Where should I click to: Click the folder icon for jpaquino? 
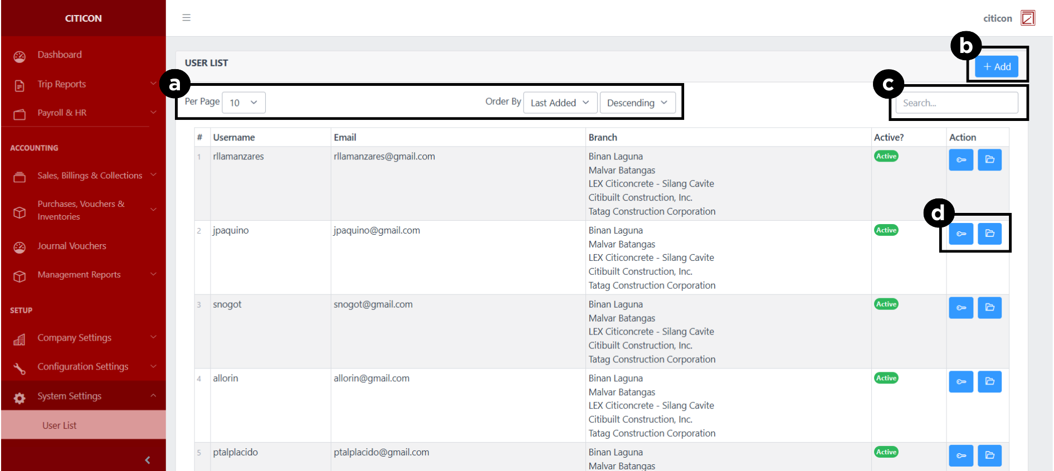pos(989,234)
